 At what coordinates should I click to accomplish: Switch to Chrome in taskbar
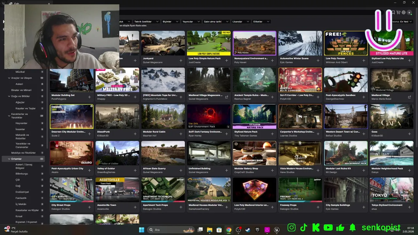(229, 230)
